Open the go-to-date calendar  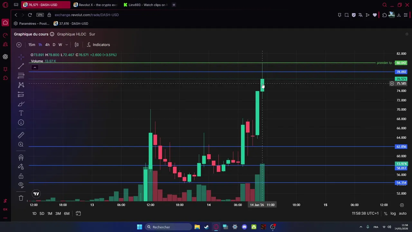[x=78, y=213]
